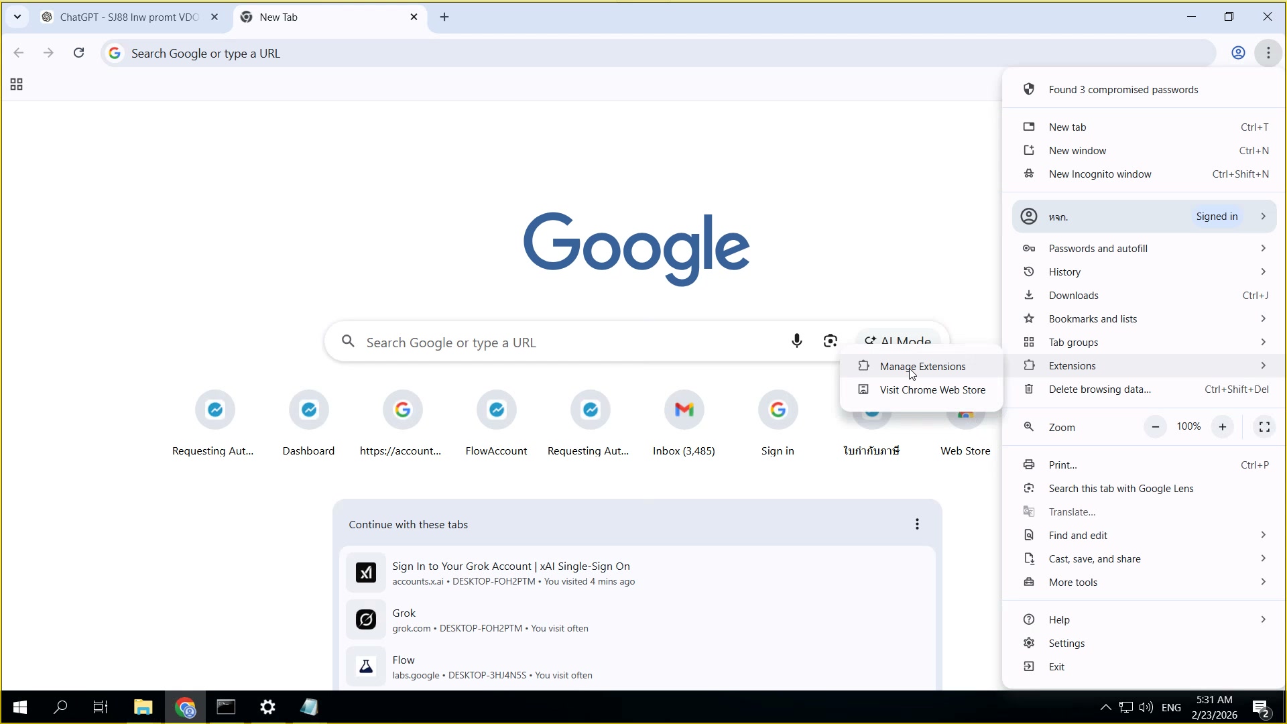Viewport: 1287px width, 724px height.
Task: Open Google Lens image search icon
Action: point(830,341)
